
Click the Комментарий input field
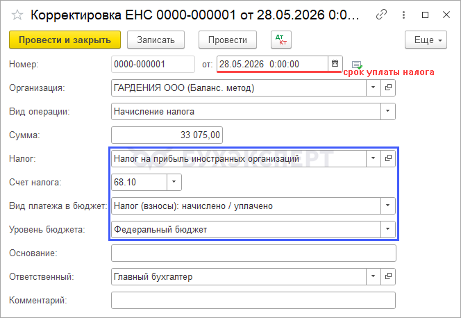pyautogui.click(x=253, y=300)
